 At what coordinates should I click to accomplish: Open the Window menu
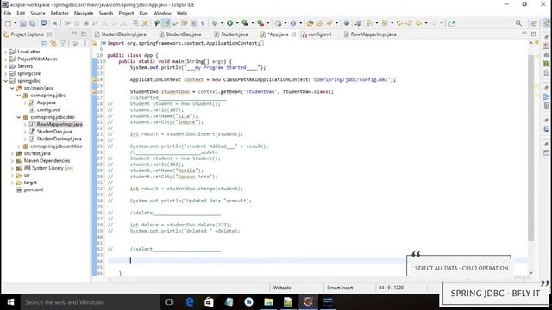coord(162,13)
